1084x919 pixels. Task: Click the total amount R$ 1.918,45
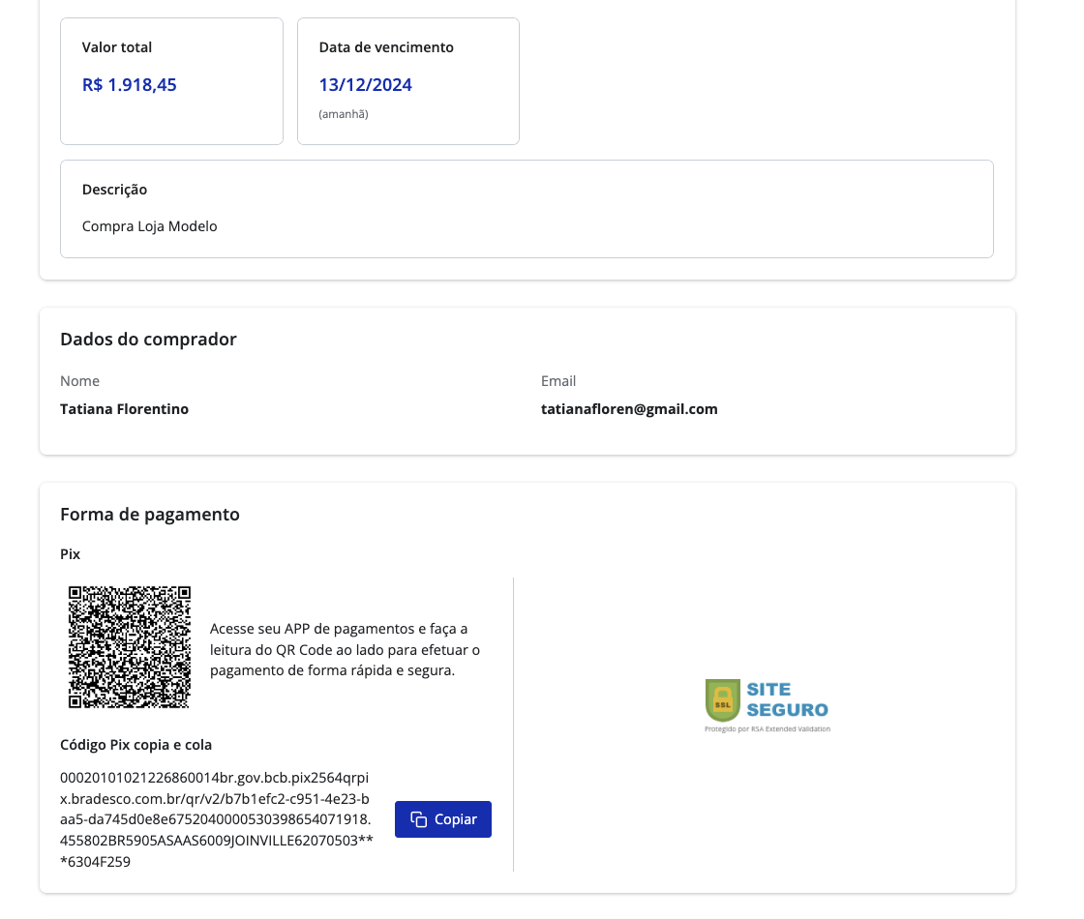pos(130,85)
